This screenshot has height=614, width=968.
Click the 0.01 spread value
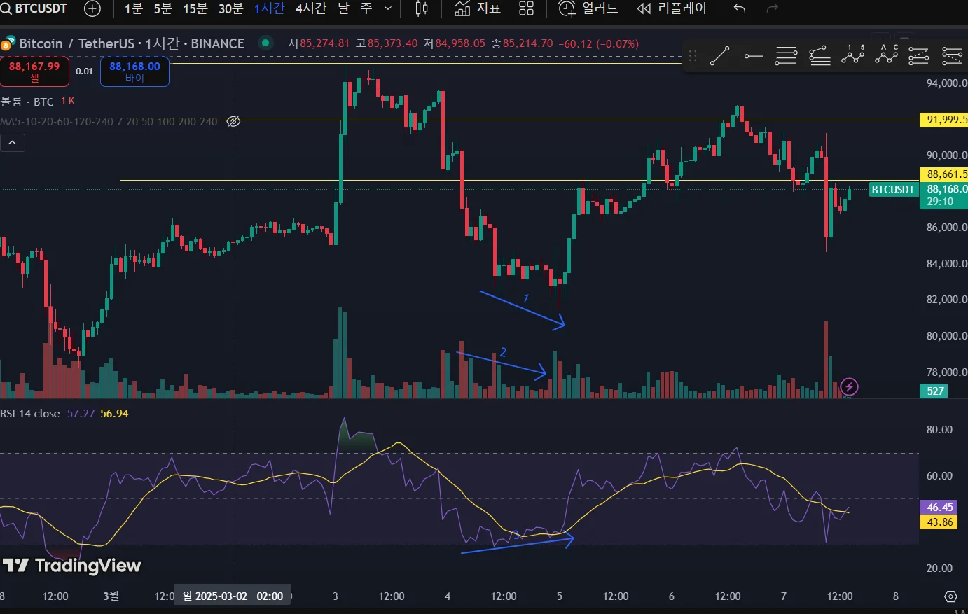tap(84, 71)
